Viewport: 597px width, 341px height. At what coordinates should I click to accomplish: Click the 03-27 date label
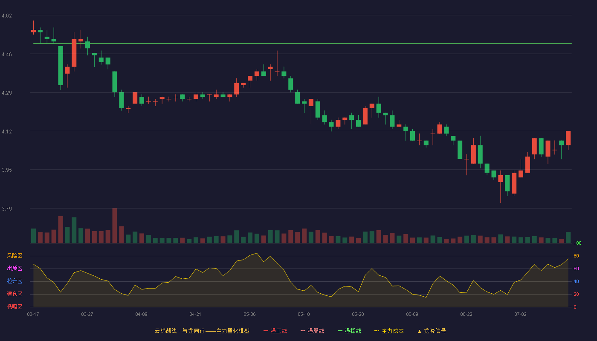[87, 314]
